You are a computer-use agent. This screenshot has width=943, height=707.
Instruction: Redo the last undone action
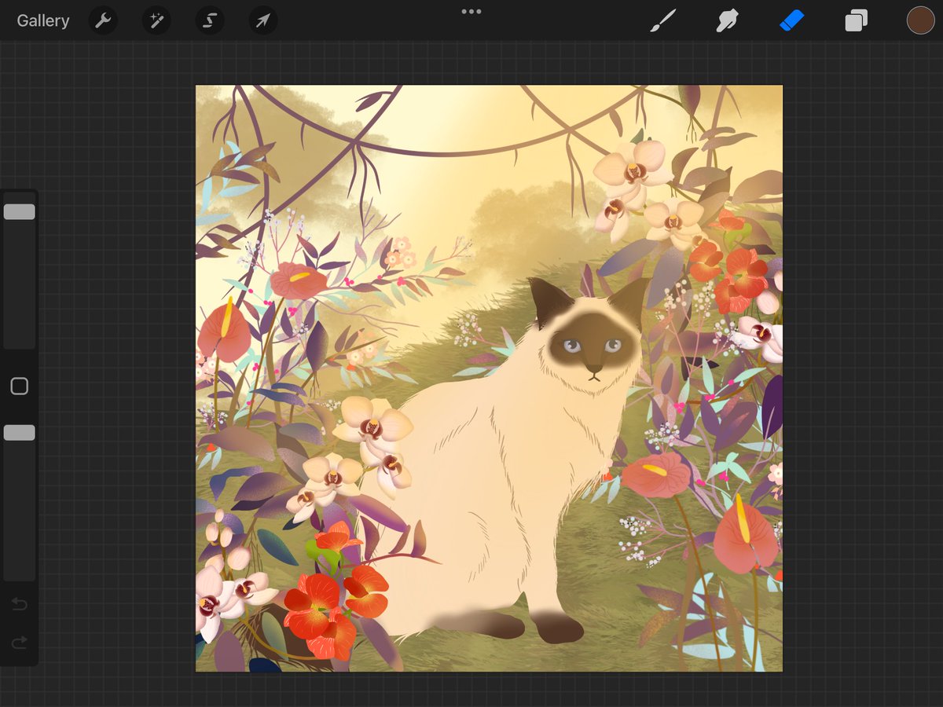pos(20,643)
